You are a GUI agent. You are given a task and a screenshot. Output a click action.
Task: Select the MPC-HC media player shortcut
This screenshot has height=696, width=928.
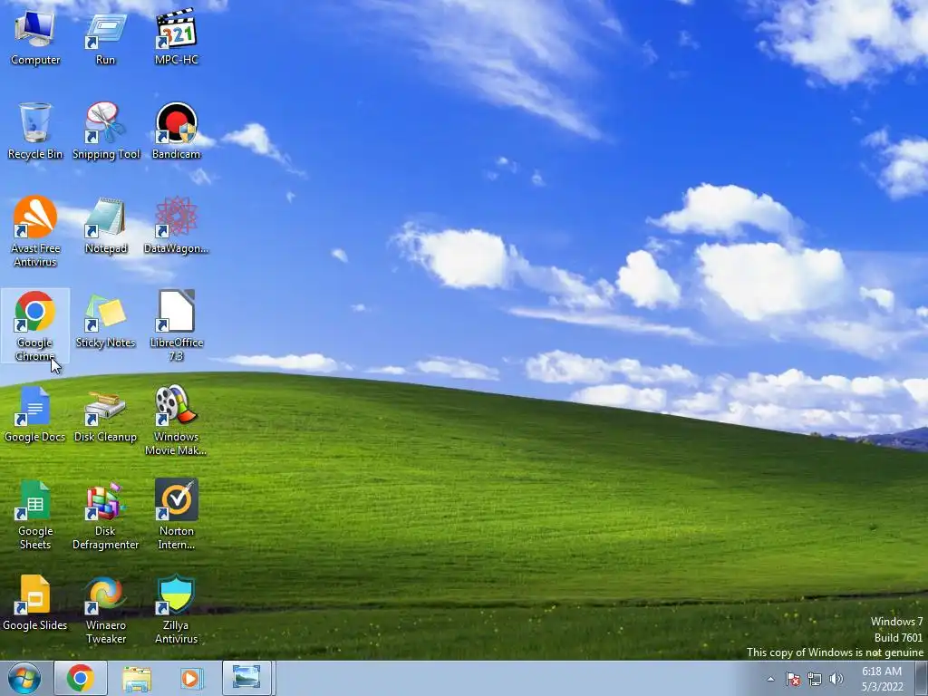coord(177,37)
